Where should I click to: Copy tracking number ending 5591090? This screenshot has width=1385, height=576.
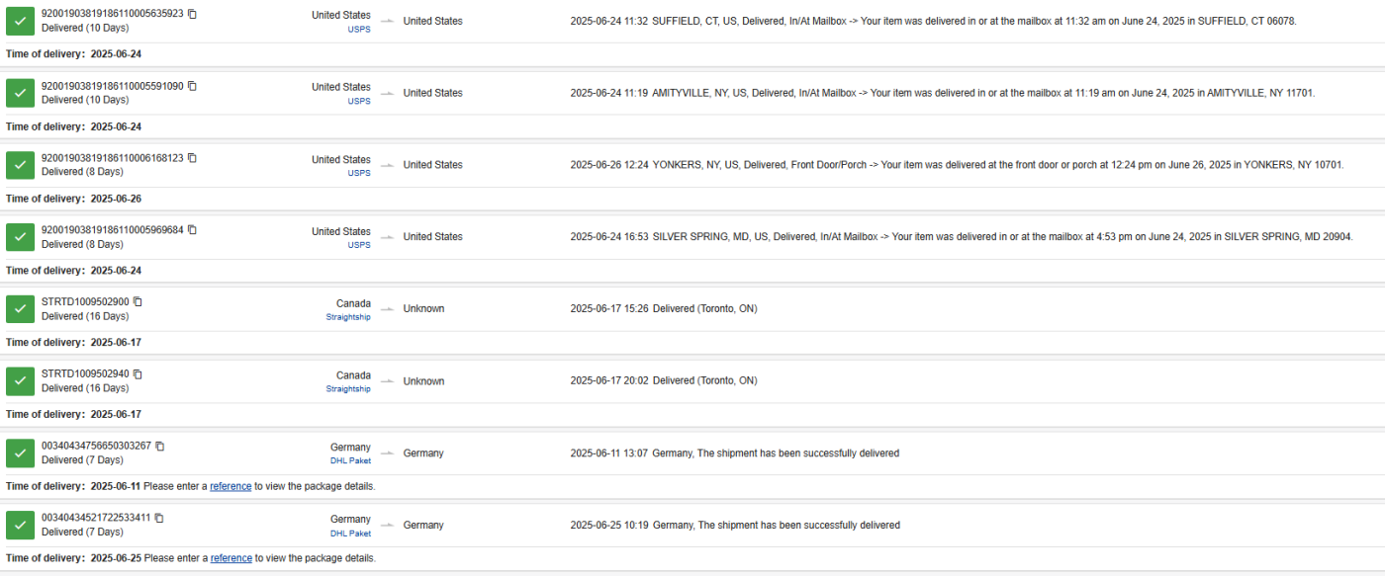(x=192, y=86)
